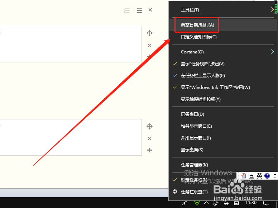
Task: Focus the upper step text box
Action: click(x=71, y=44)
